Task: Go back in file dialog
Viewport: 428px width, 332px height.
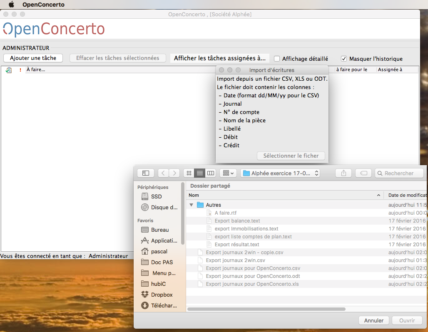Action: click(x=163, y=173)
